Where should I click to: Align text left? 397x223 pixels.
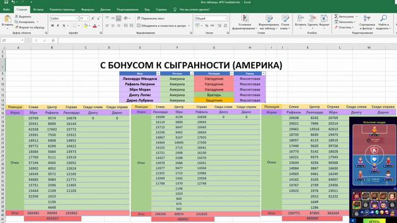tap(107, 25)
